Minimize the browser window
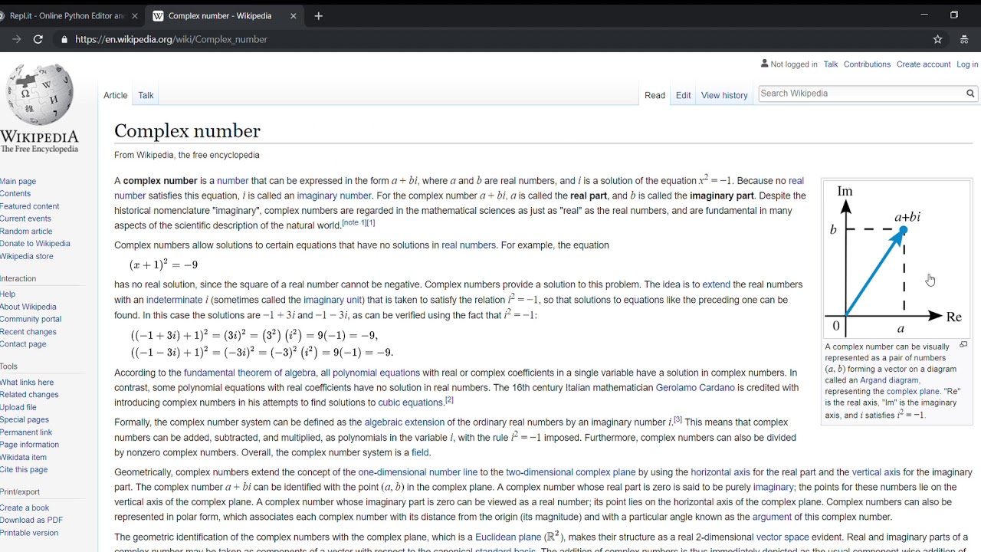981x552 pixels. pyautogui.click(x=924, y=15)
